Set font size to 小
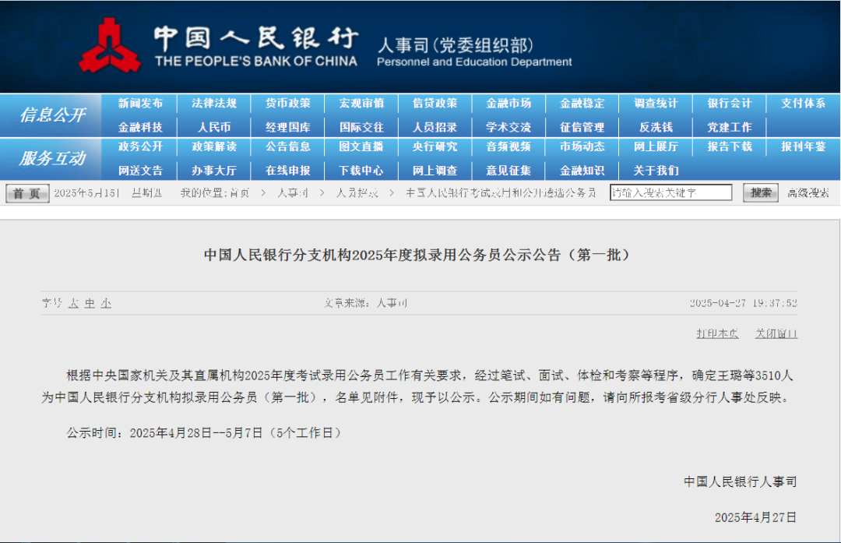Screen dimensions: 841x543 click(x=106, y=304)
